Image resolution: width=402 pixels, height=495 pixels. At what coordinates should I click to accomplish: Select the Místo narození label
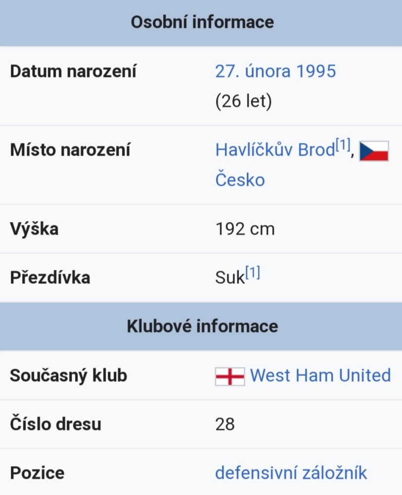[x=70, y=149]
